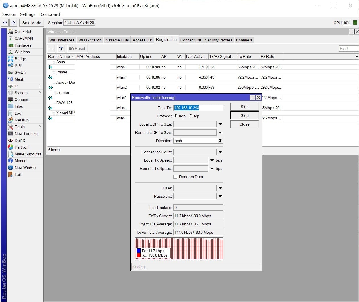Expand Local Tx Speed field
The image size is (359, 302).
[212, 160]
